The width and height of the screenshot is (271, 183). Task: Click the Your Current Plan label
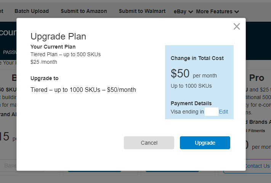[53, 47]
